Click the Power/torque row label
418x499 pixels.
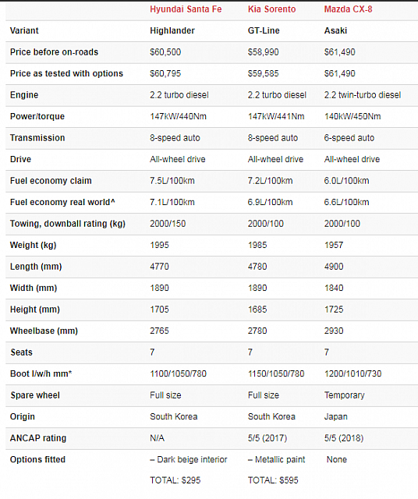37,116
